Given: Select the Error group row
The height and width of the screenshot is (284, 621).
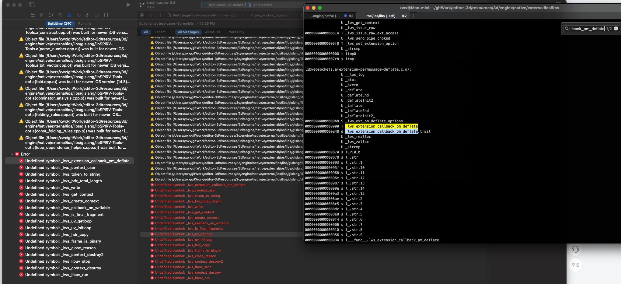Looking at the screenshot, I should [69, 154].
